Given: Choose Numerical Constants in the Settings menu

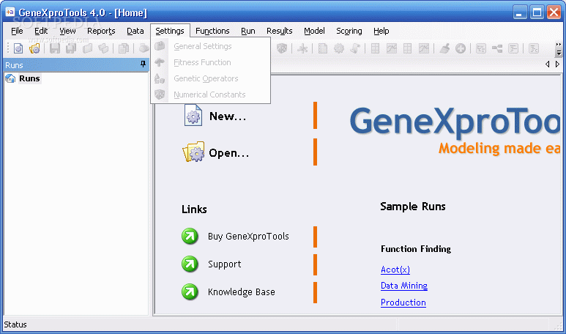Looking at the screenshot, I should pos(210,94).
